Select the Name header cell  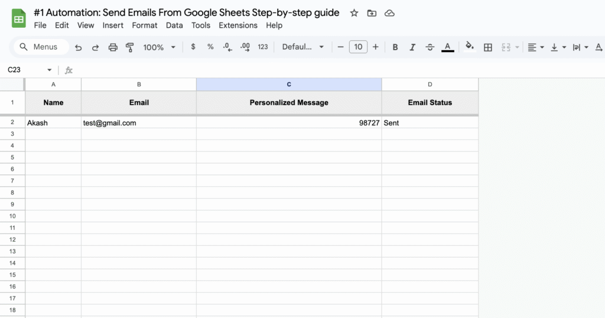(x=53, y=103)
